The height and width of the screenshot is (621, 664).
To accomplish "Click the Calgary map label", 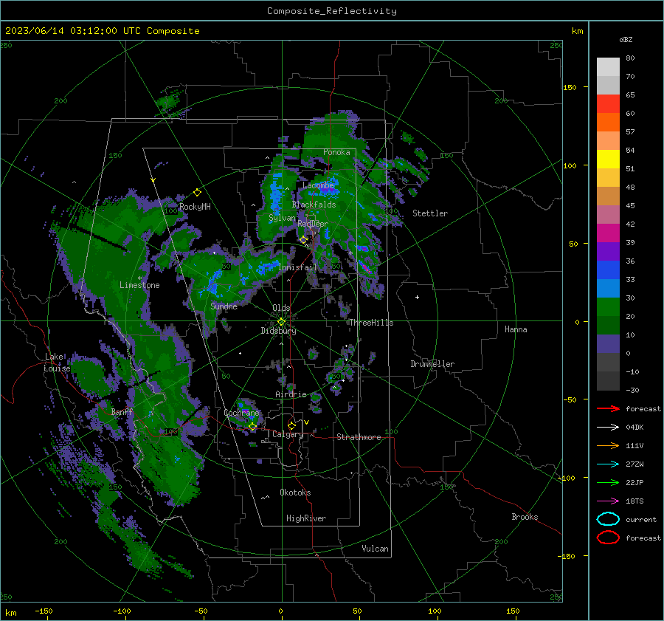I will tap(288, 434).
